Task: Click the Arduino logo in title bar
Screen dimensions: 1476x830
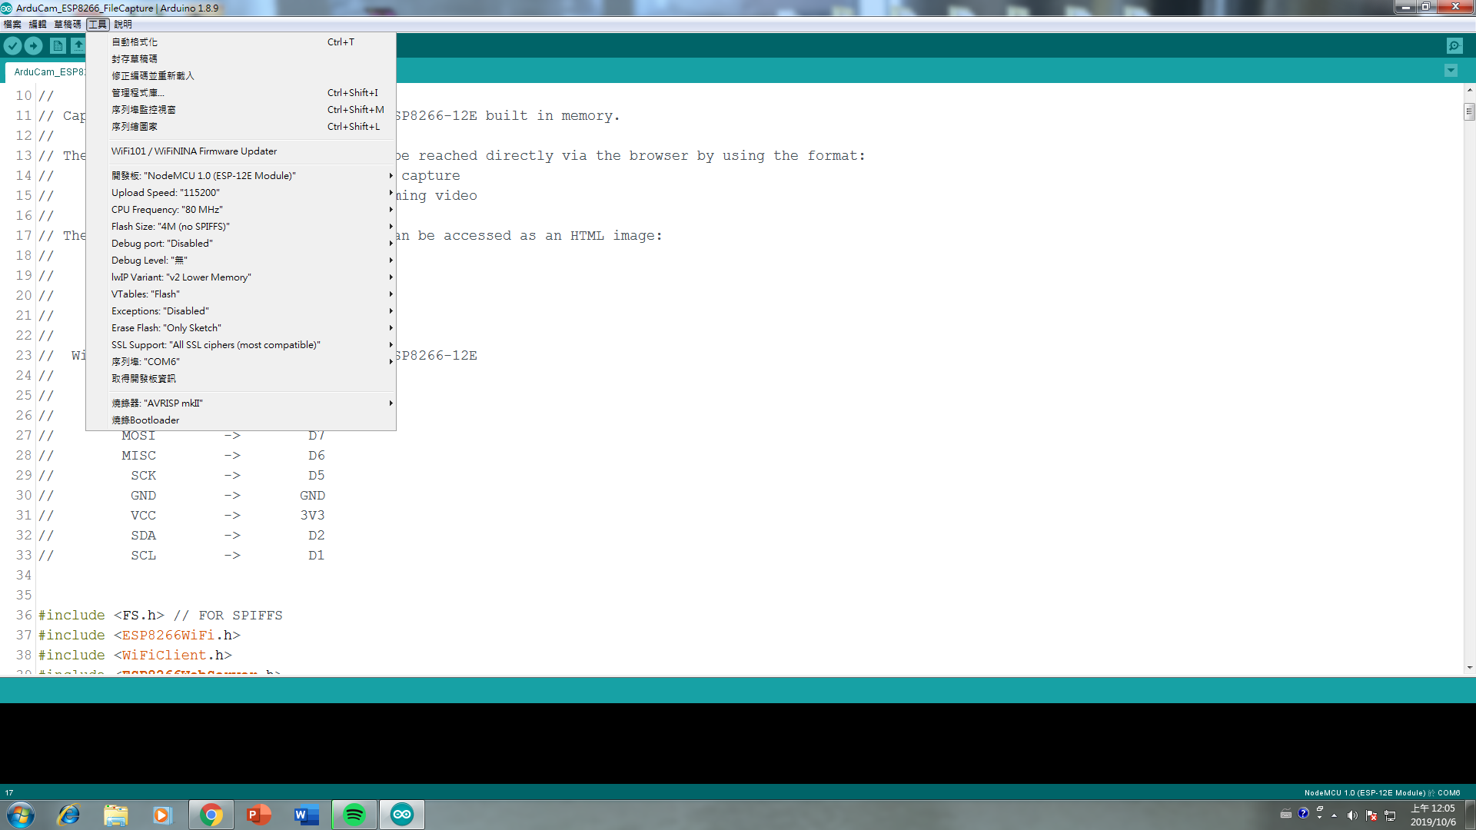Action: [7, 8]
